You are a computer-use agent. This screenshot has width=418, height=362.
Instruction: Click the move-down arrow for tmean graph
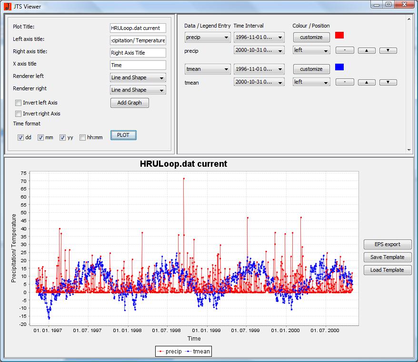(388, 82)
